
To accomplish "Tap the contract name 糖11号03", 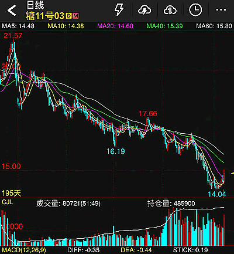I will (45, 16).
